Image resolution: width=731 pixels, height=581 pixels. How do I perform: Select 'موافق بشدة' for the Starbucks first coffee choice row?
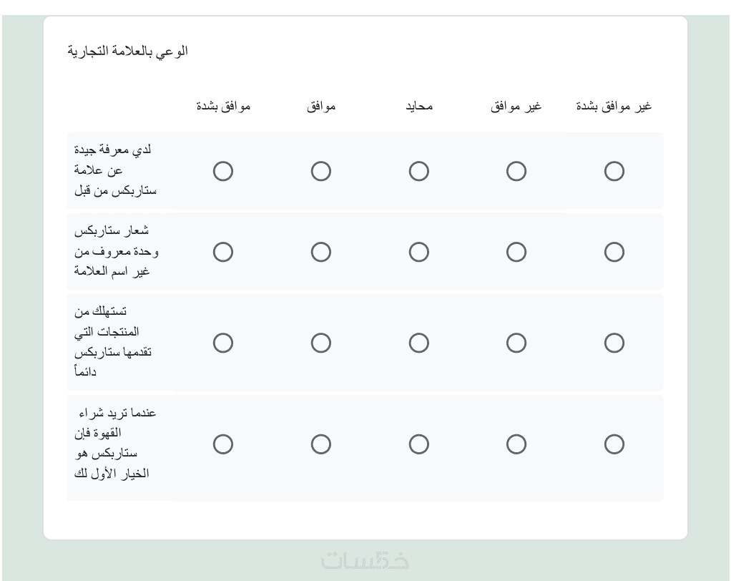point(223,444)
